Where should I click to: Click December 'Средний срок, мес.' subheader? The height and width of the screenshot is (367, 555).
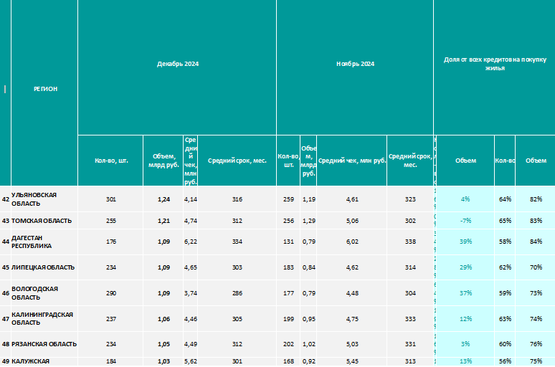tap(237, 161)
